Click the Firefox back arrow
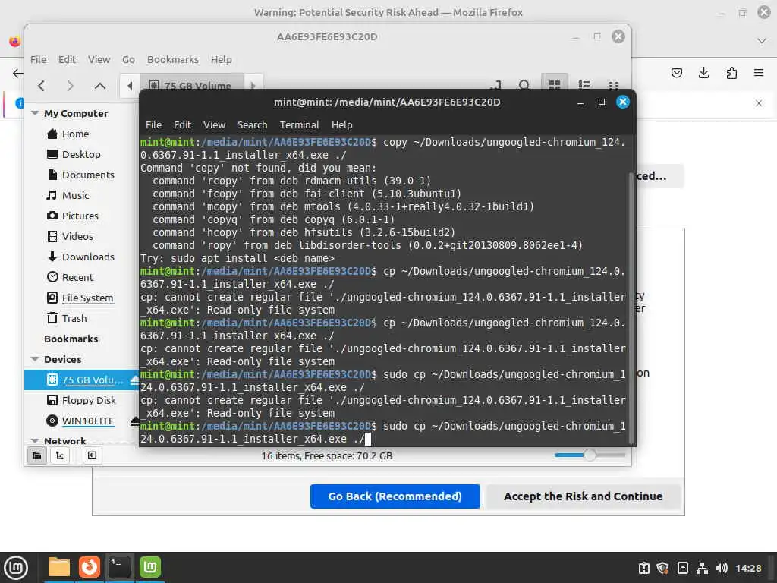Screen dimensions: 777x583 18,74
